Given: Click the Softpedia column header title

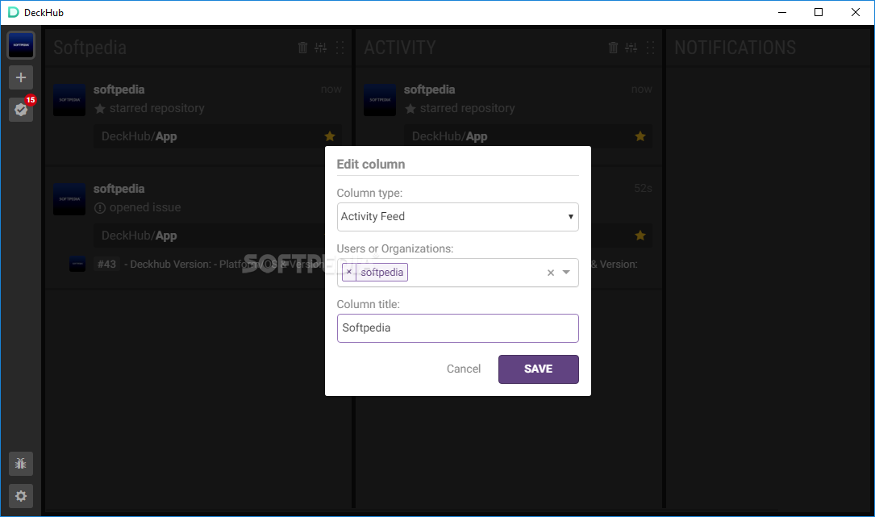Looking at the screenshot, I should (90, 48).
